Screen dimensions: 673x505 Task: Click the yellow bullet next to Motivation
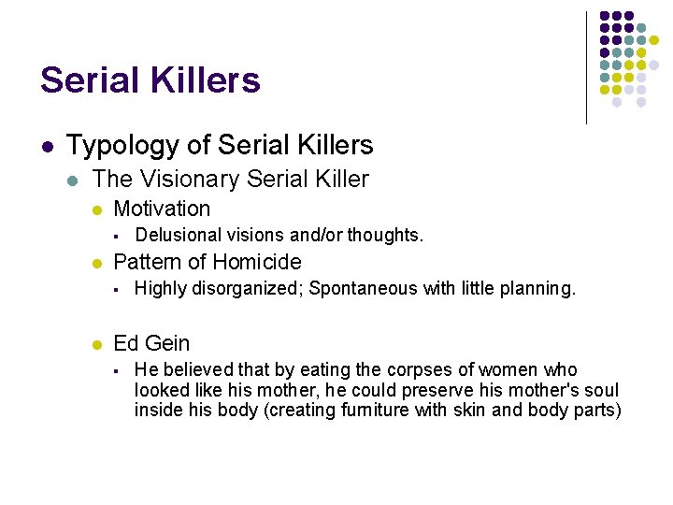pos(97,210)
